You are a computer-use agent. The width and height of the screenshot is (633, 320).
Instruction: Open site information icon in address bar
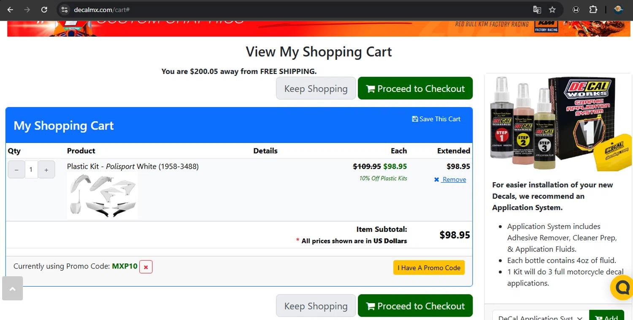point(64,10)
